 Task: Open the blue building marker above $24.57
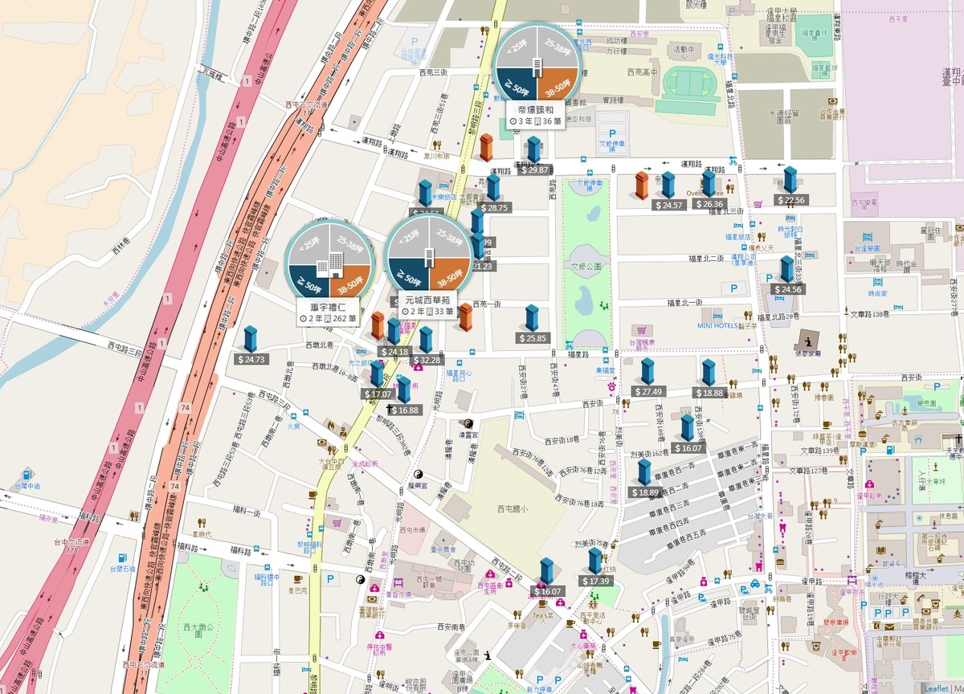tap(668, 186)
